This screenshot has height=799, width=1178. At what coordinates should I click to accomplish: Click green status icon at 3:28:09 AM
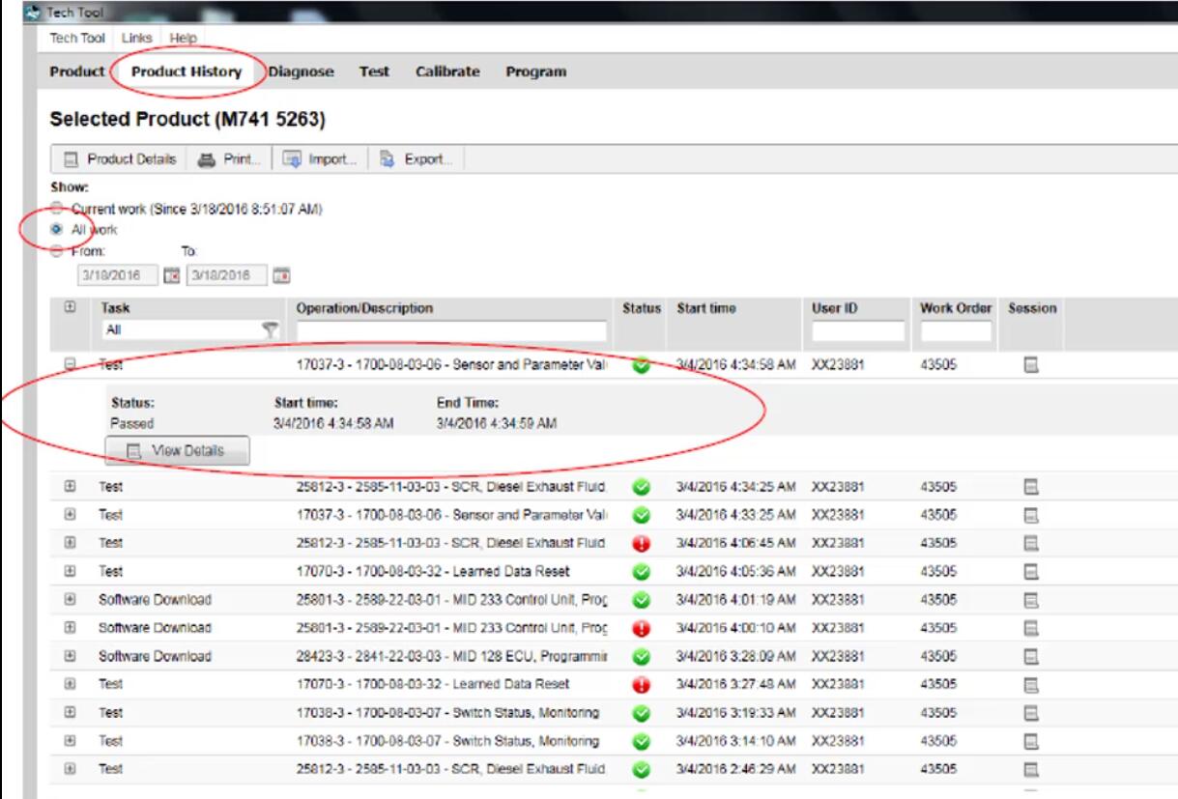pos(641,656)
